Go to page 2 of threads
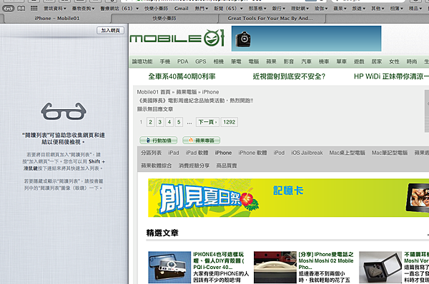429x284 pixels. 150,122
